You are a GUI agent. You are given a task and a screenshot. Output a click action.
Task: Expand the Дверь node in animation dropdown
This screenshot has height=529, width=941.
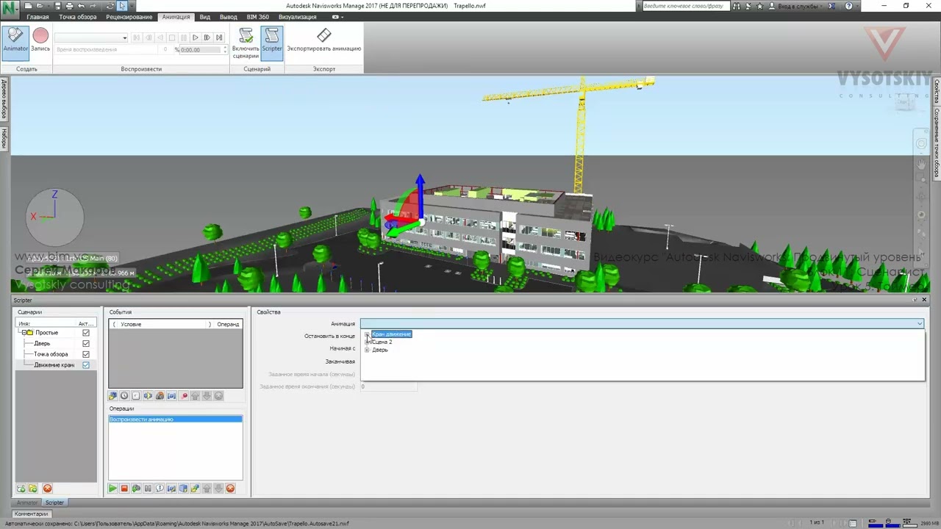(x=367, y=350)
